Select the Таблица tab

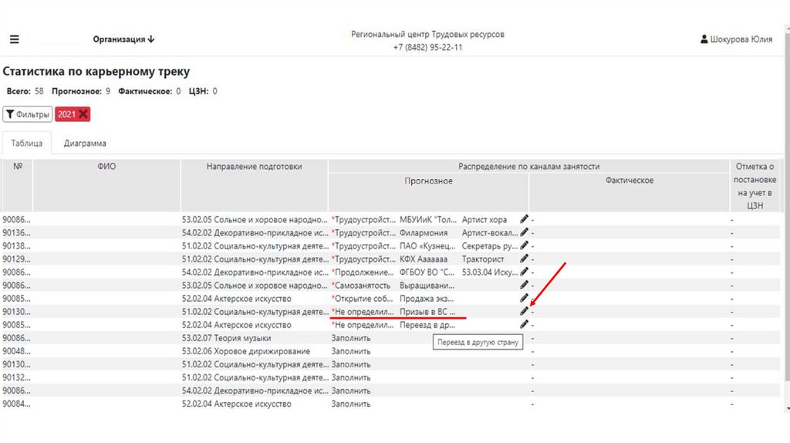tap(27, 144)
